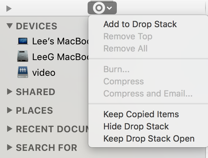Click the Lee's MacBook laptop icon
Image resolution: width=208 pixels, height=158 pixels.
[23, 41]
